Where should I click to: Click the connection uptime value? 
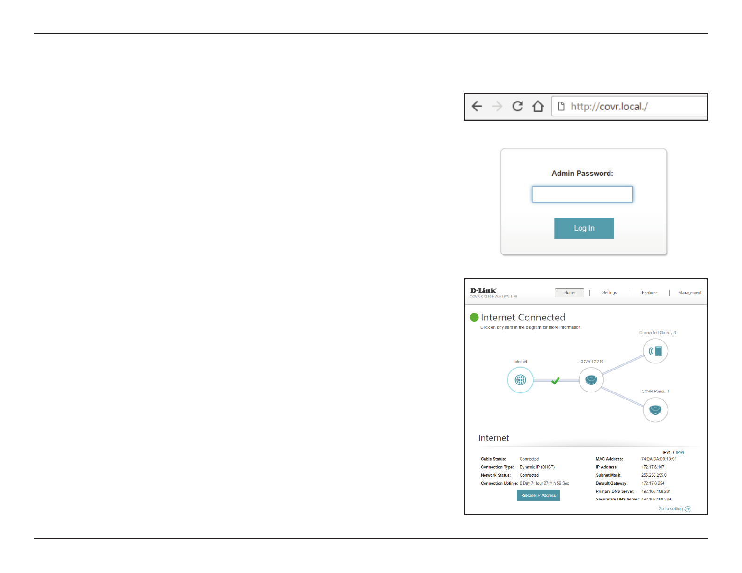tap(544, 483)
